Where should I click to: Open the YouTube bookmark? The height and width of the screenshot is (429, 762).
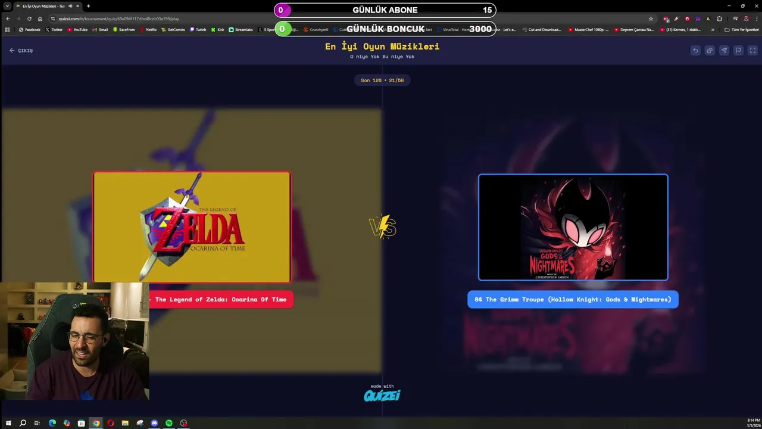pos(77,29)
